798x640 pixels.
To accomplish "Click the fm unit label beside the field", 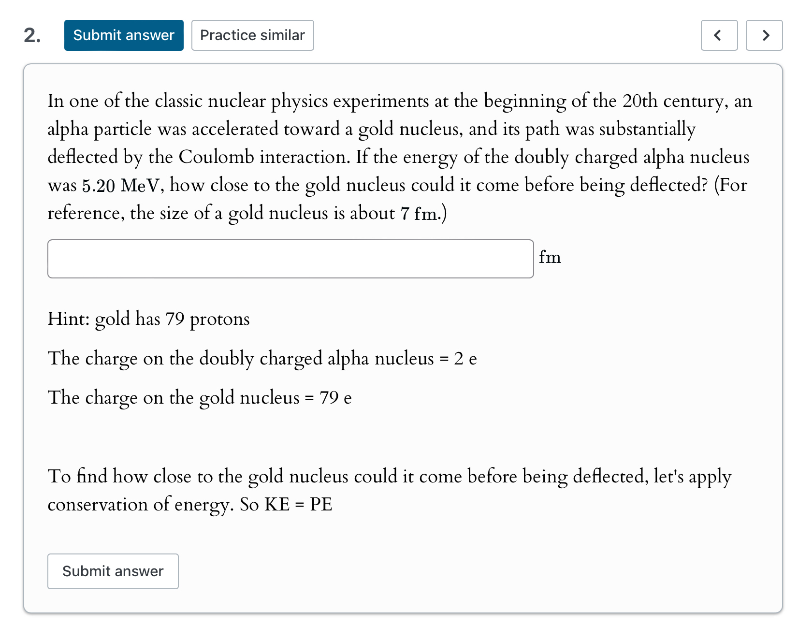I will click(550, 257).
